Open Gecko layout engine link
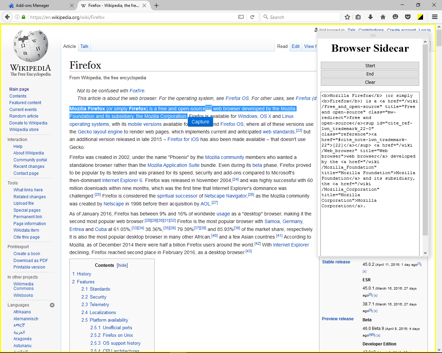The width and height of the screenshot is (442, 353). point(100,132)
